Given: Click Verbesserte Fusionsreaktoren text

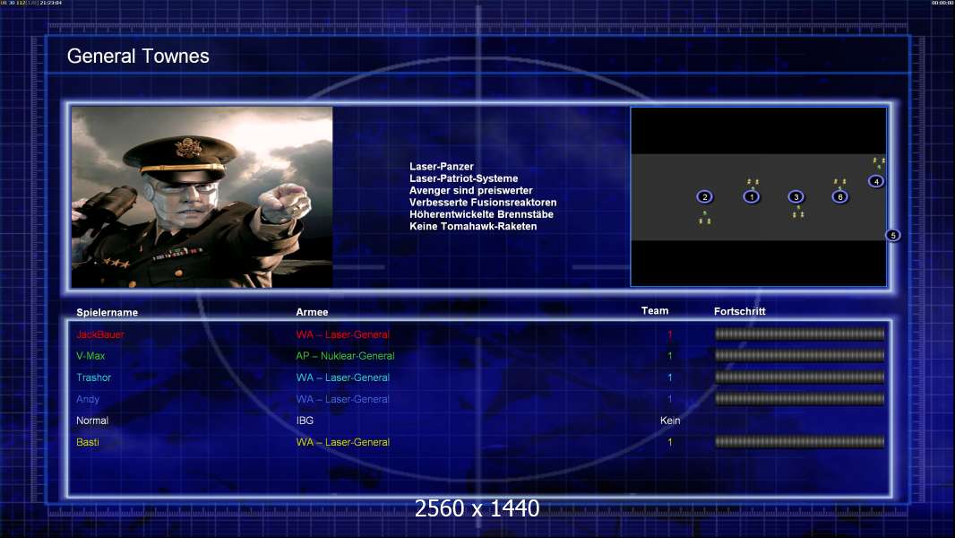Looking at the screenshot, I should click(x=483, y=203).
